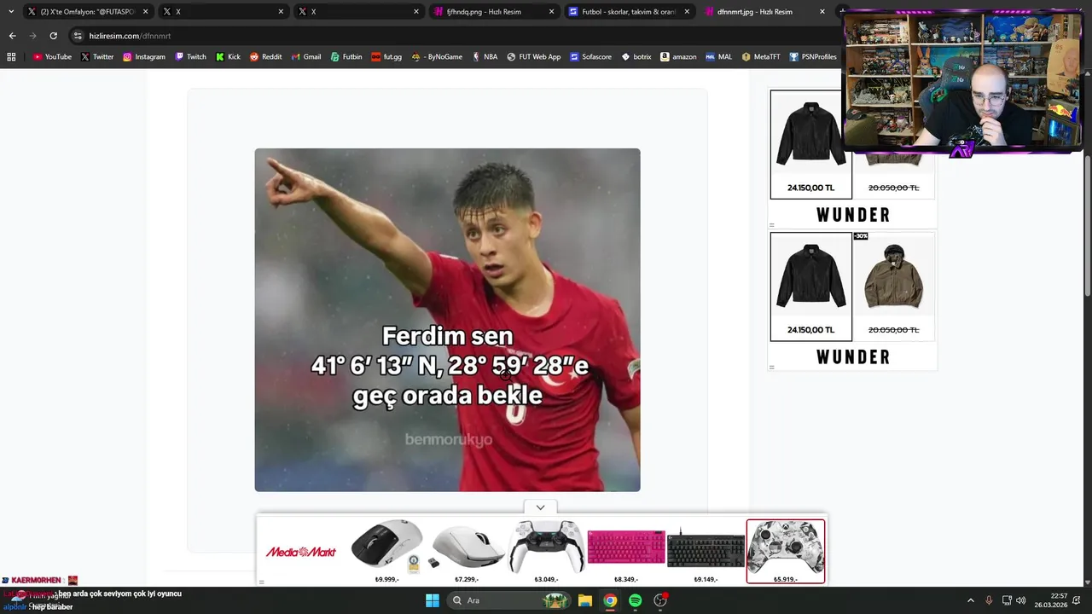Click the Windows search box Ara
Screen dimensions: 1092x614
[x=508, y=600]
